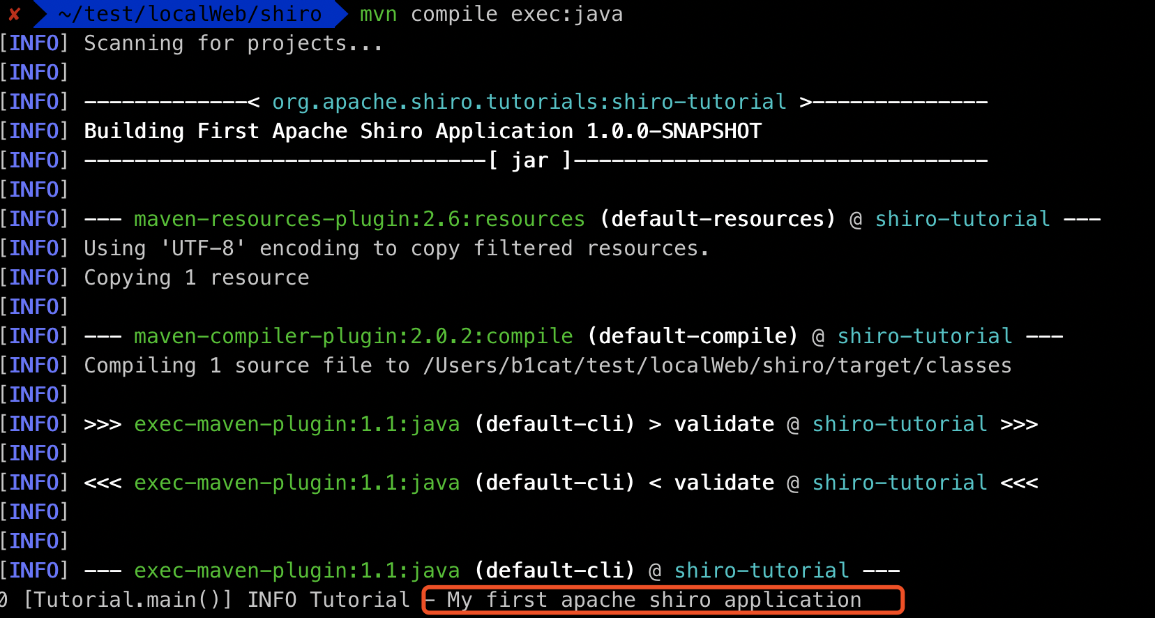Click the '[ jar ]' packaging text

[x=530, y=160]
